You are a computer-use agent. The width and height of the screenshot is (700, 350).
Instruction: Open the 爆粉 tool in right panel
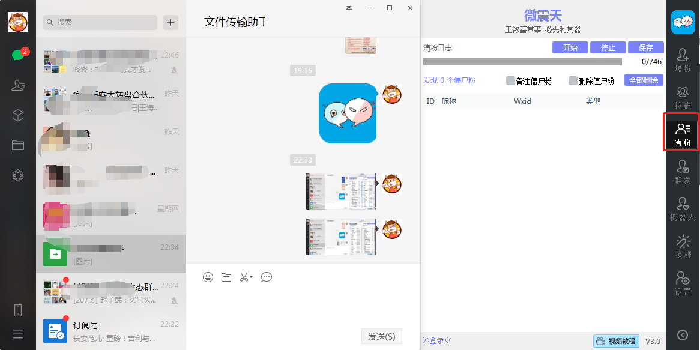tap(683, 60)
